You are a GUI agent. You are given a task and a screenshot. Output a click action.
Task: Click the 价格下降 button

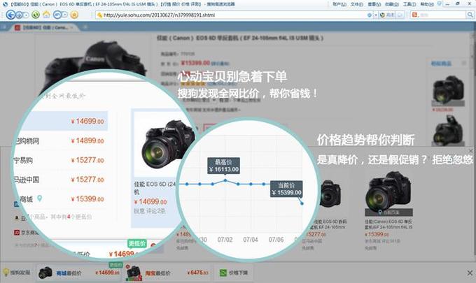(x=234, y=273)
